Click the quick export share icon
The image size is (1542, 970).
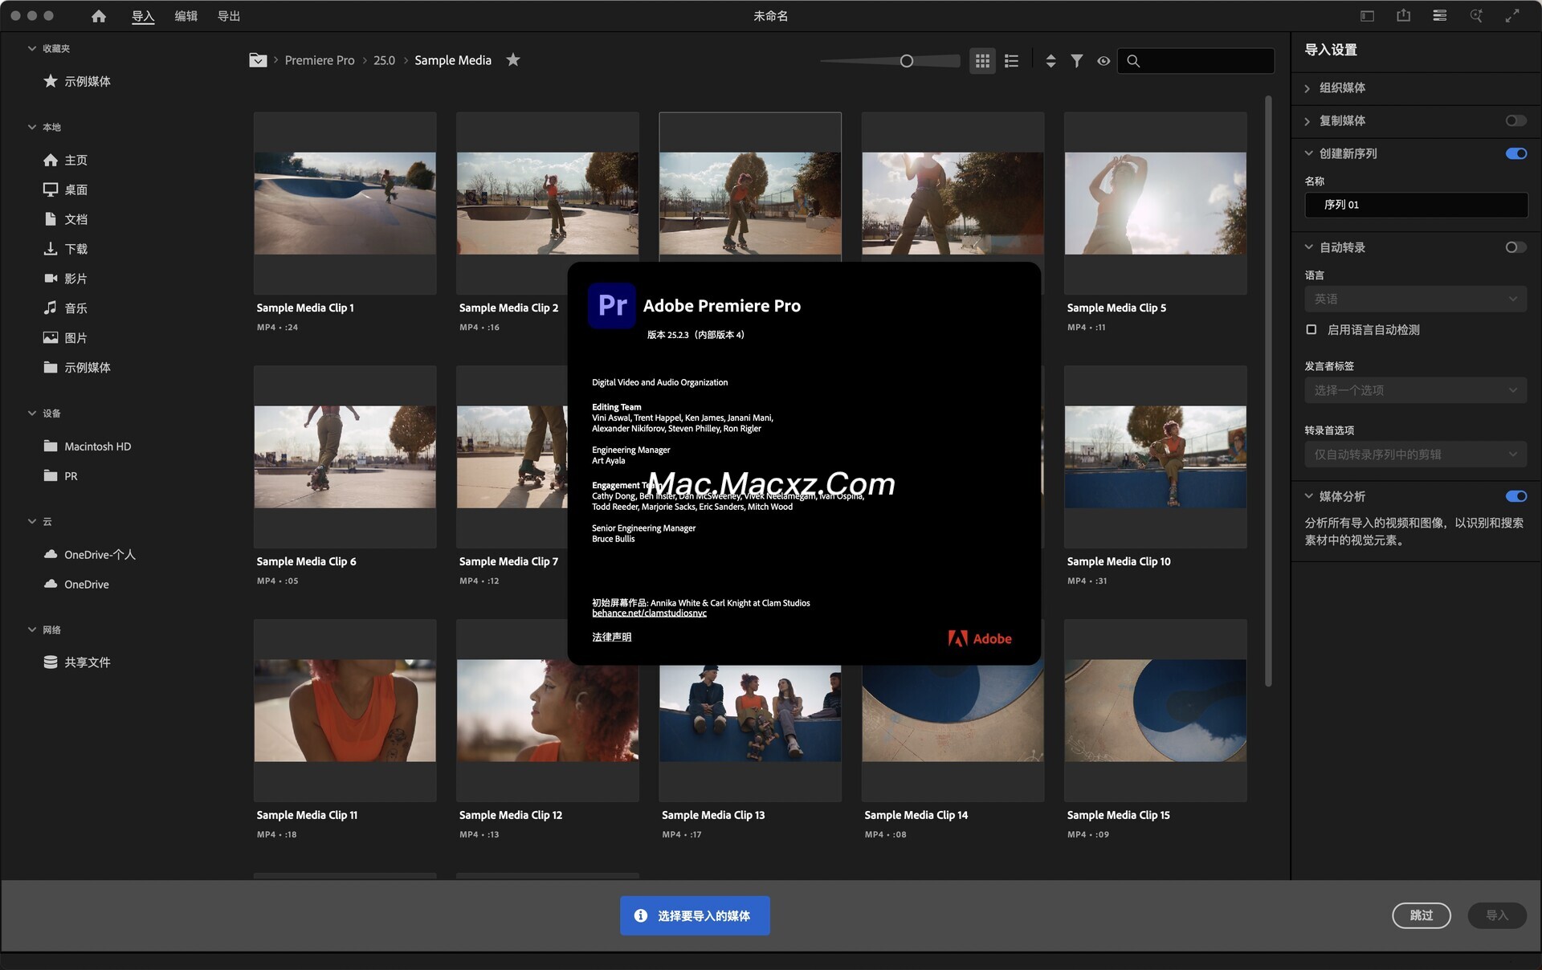coord(1403,15)
